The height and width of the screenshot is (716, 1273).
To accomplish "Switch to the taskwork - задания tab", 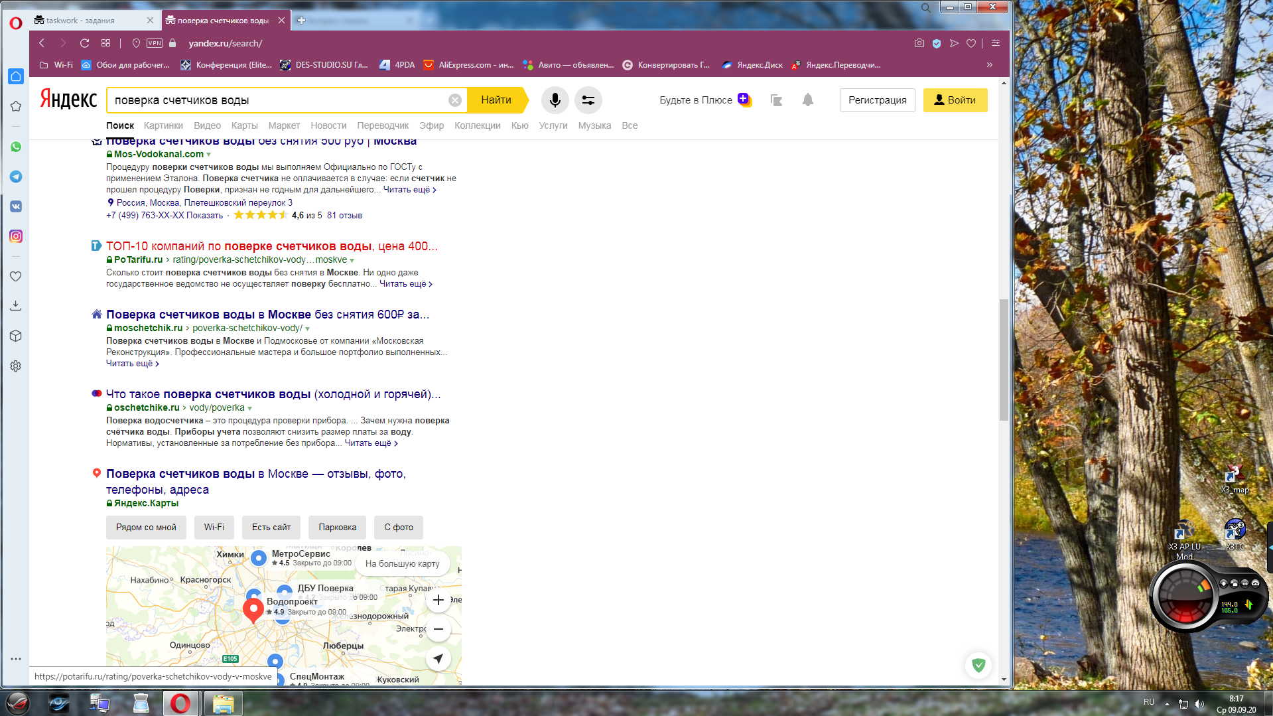I will pyautogui.click(x=94, y=21).
